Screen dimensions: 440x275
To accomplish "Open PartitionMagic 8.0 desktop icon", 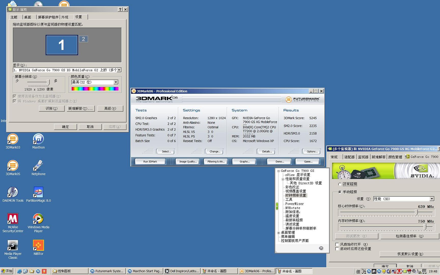I will click(x=38, y=193).
